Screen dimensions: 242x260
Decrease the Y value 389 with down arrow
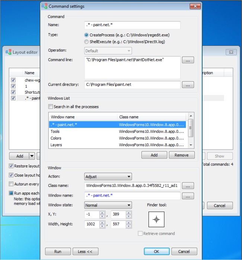[x=128, y=216]
